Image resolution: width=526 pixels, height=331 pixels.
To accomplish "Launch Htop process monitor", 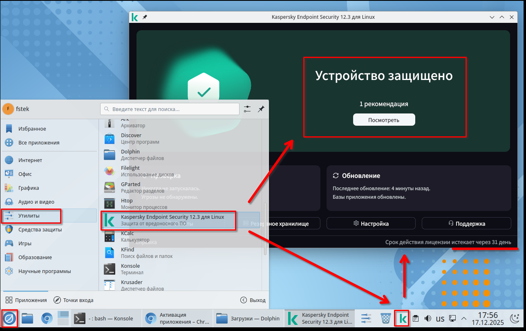I will click(127, 204).
